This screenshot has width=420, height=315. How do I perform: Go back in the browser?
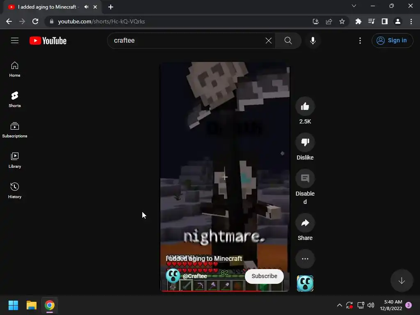9,21
